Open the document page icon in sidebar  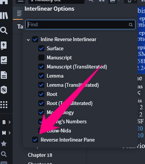pos(4,75)
